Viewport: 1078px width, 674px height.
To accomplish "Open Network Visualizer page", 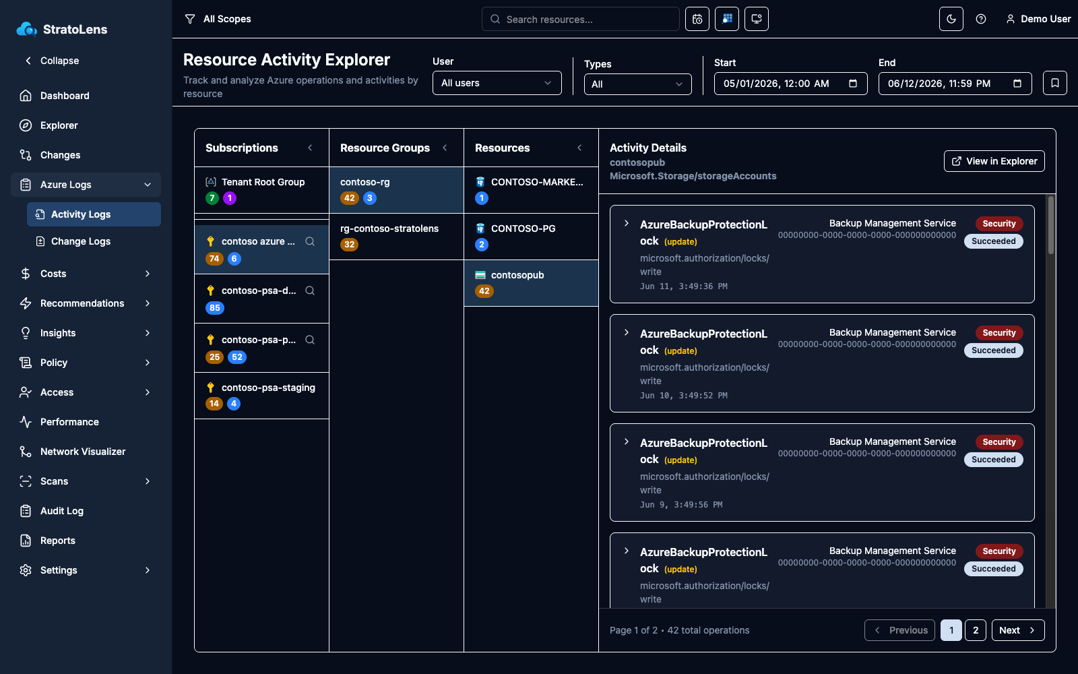I will pos(86,452).
